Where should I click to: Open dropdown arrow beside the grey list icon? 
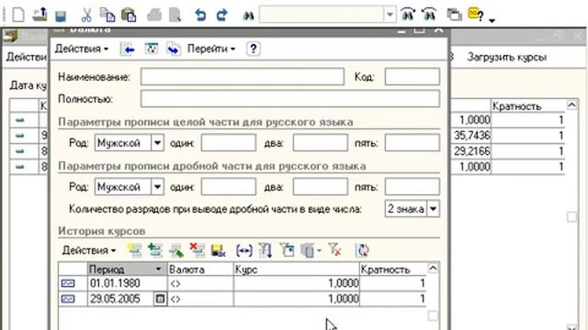[x=320, y=250]
